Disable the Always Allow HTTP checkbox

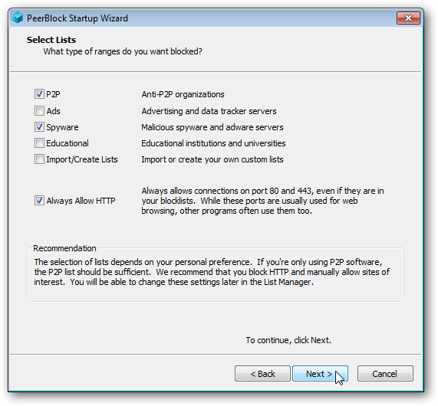39,201
